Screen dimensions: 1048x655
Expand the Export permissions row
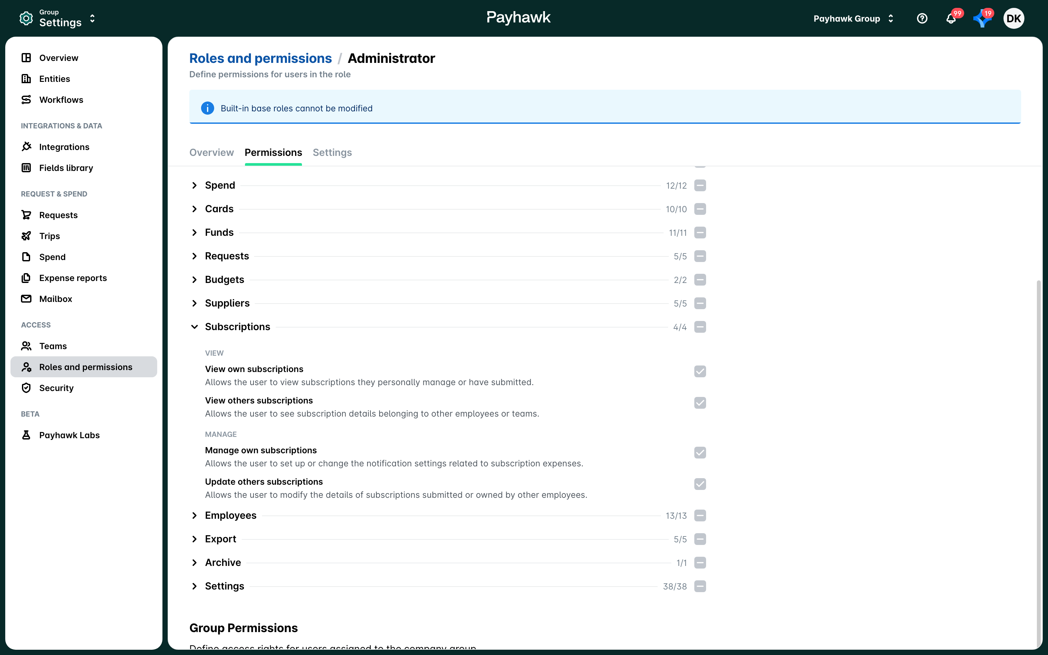click(x=195, y=539)
